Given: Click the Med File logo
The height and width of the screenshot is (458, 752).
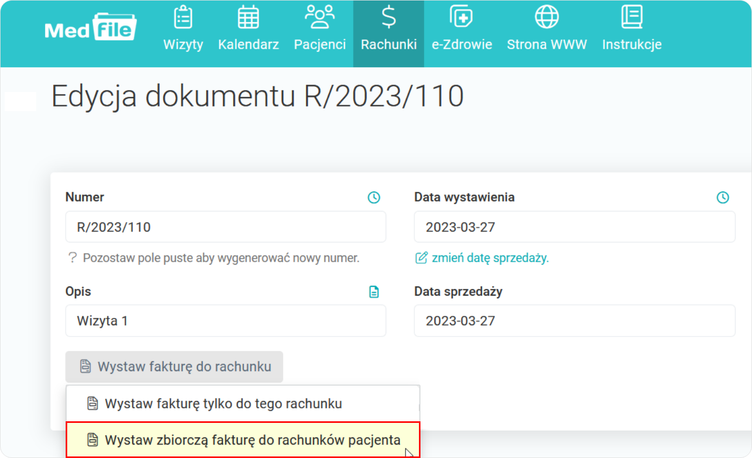Looking at the screenshot, I should [x=91, y=27].
